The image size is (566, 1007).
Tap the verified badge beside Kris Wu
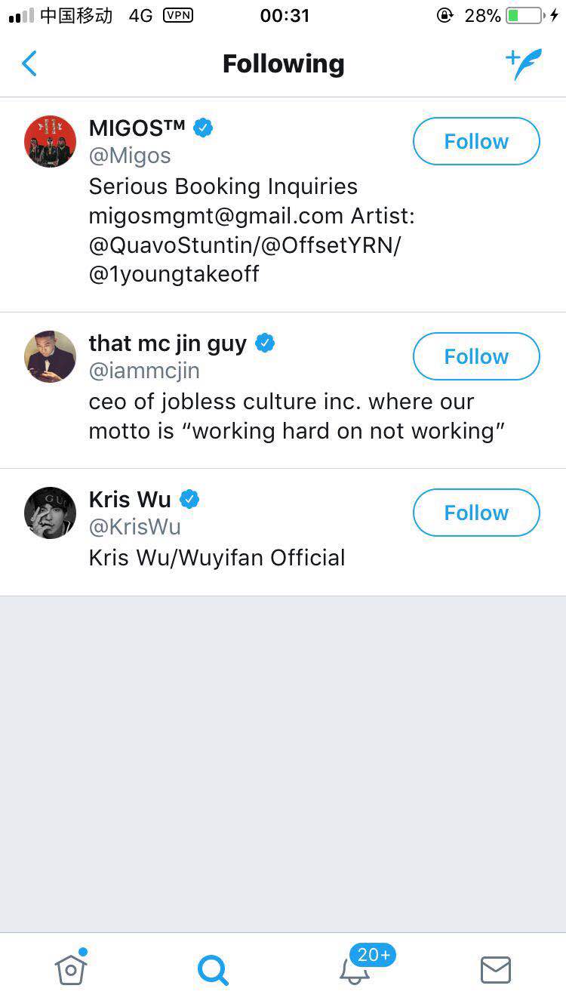click(x=189, y=499)
